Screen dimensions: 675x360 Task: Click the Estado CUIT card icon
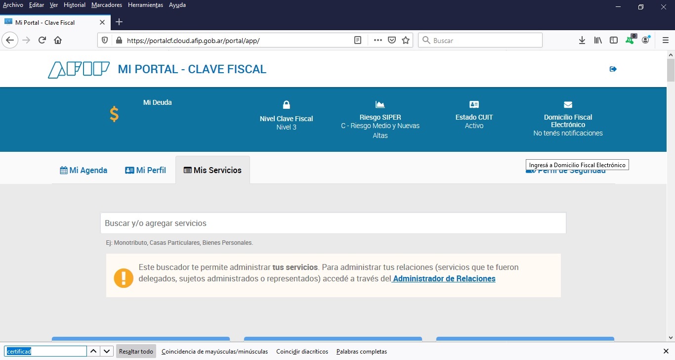pos(474,104)
